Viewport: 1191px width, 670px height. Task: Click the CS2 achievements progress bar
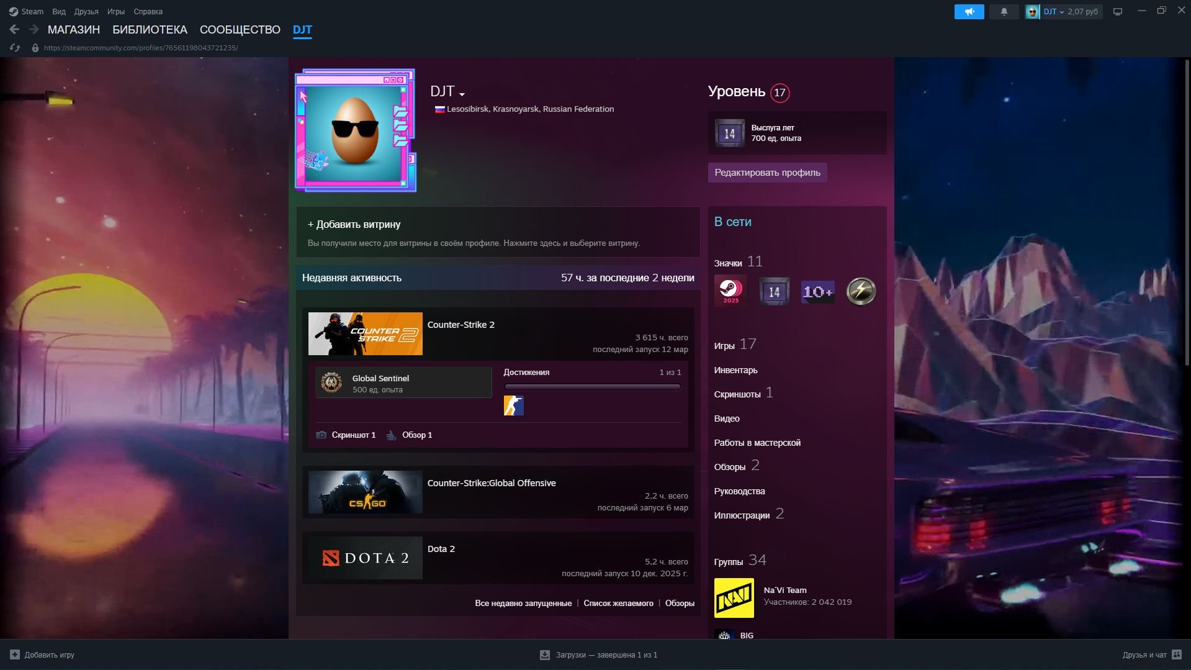point(593,387)
